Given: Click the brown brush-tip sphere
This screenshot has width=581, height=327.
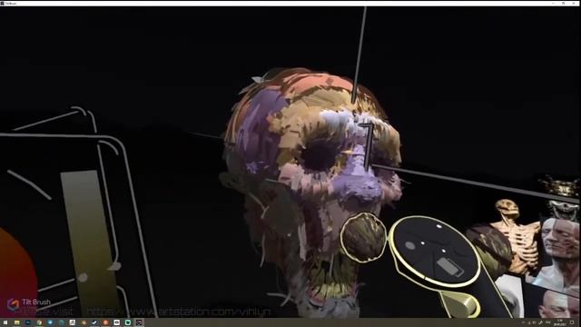Looking at the screenshot, I should click(363, 238).
